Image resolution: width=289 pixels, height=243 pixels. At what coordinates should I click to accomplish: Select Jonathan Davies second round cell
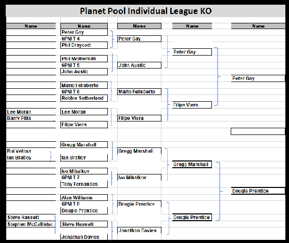[x=139, y=231]
